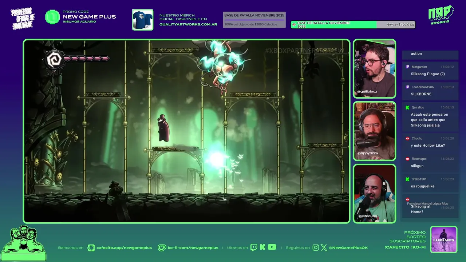The height and width of the screenshot is (262, 466).
Task: Click the Kick badge beside drako1301
Action: click(407, 179)
